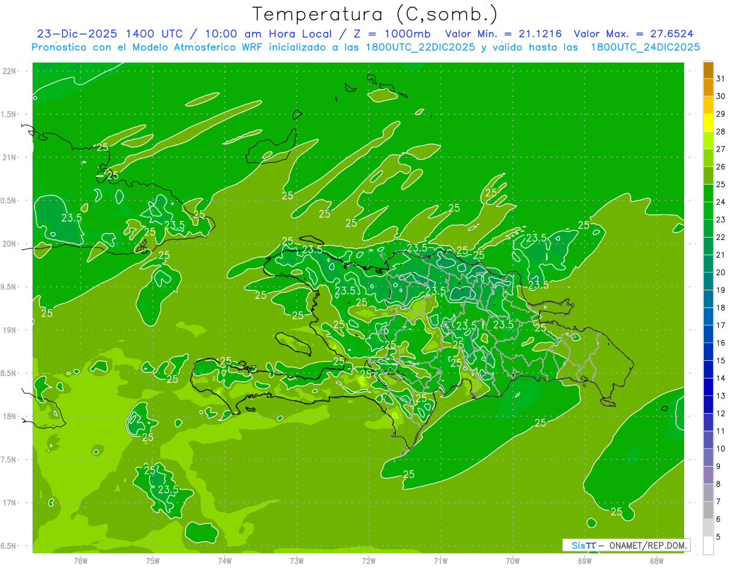Pick the purple legend swatch near 9
The width and height of the screenshot is (737, 569).
click(x=708, y=475)
